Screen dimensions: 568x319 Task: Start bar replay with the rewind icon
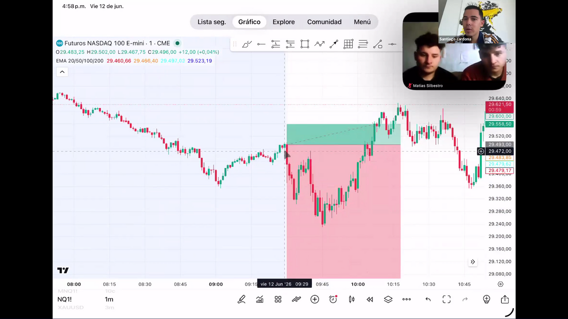coord(370,299)
